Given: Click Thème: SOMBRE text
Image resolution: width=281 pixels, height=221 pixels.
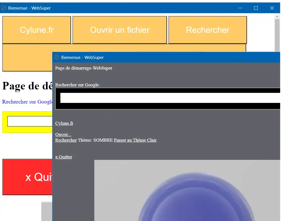Looking at the screenshot, I should (95, 140).
